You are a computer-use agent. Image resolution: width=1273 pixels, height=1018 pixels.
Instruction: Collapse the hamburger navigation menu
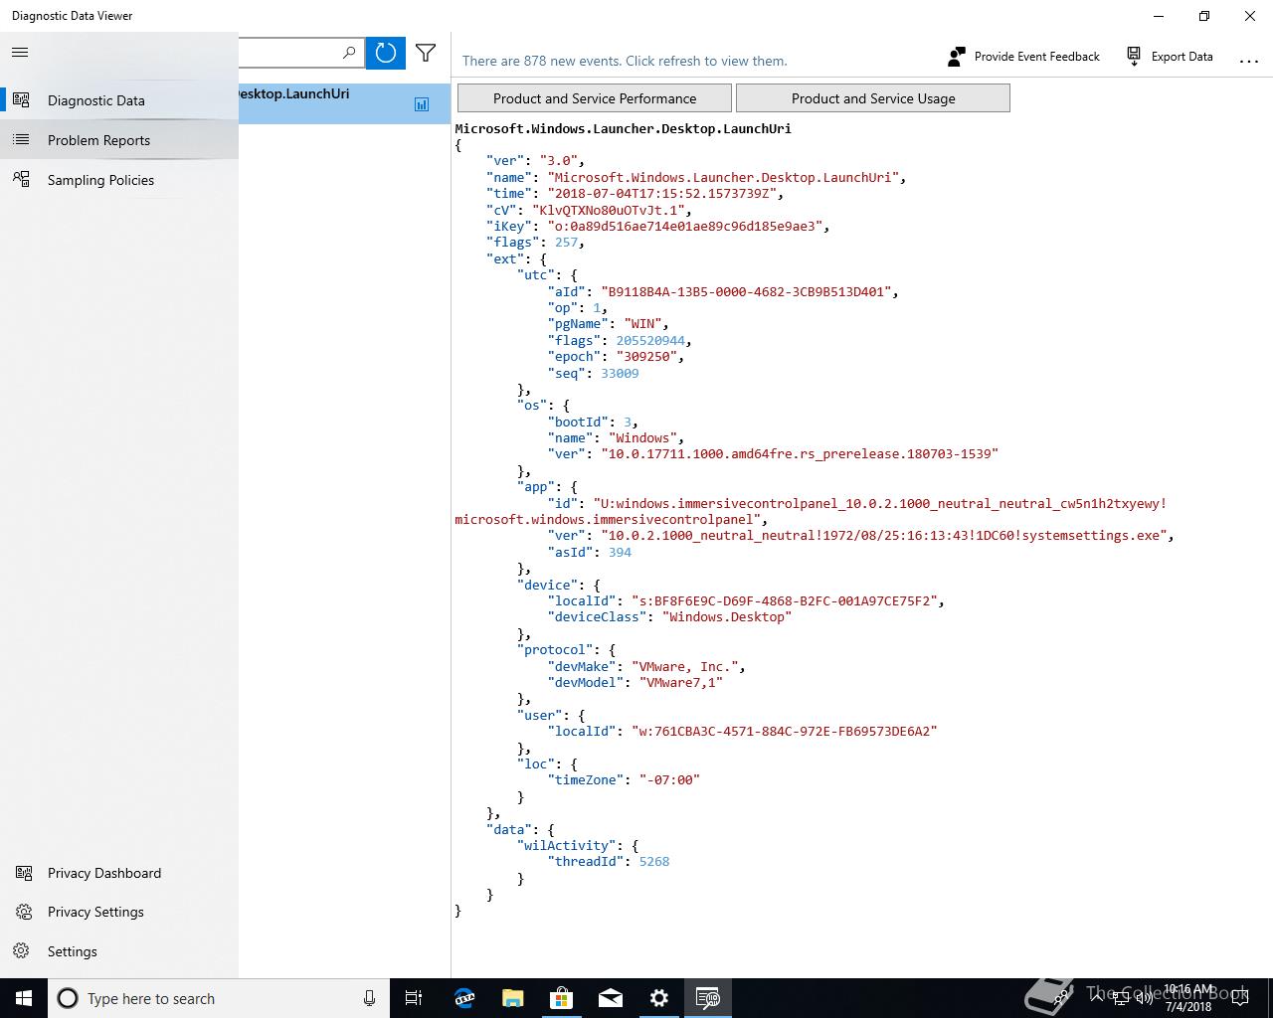point(20,52)
